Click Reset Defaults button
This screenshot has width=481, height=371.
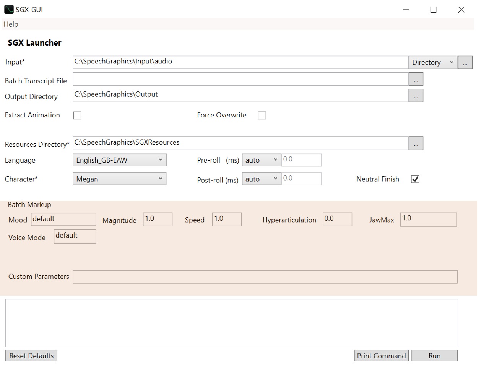click(x=31, y=356)
